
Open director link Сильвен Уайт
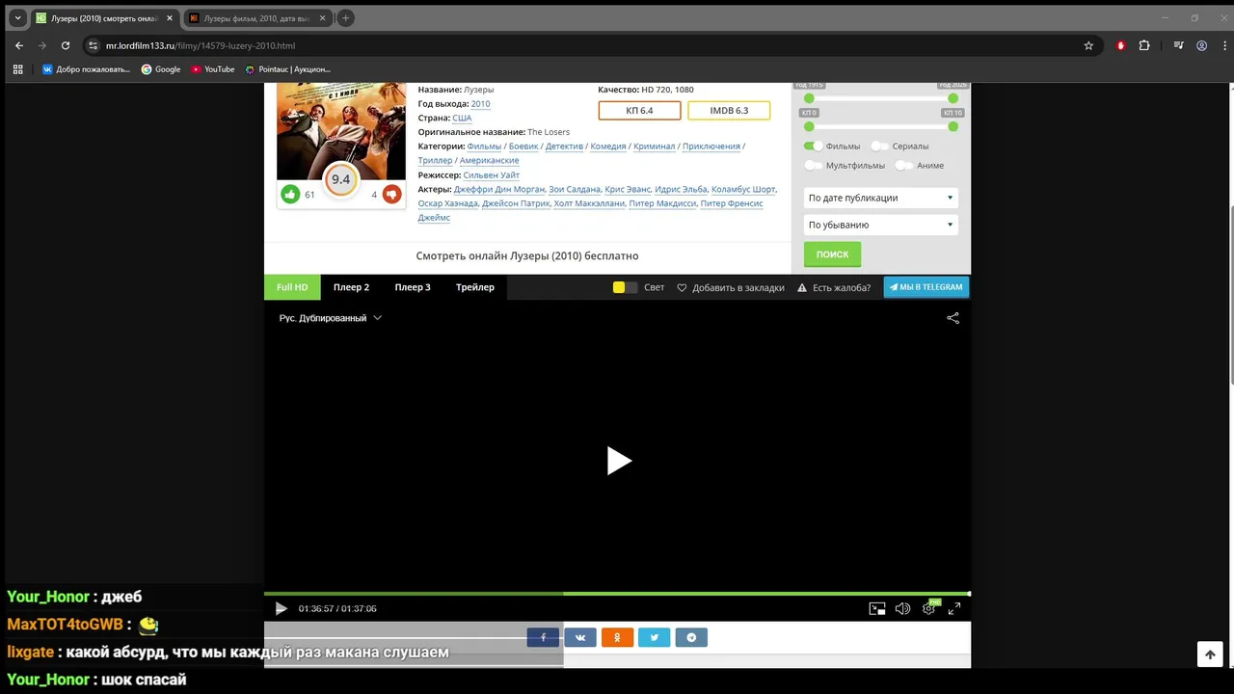tap(492, 175)
